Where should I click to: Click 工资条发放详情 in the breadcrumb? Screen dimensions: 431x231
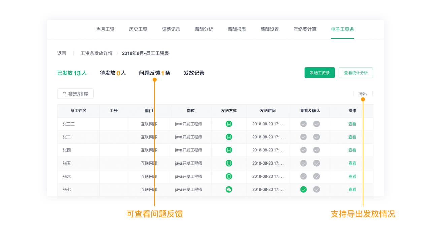[97, 53]
